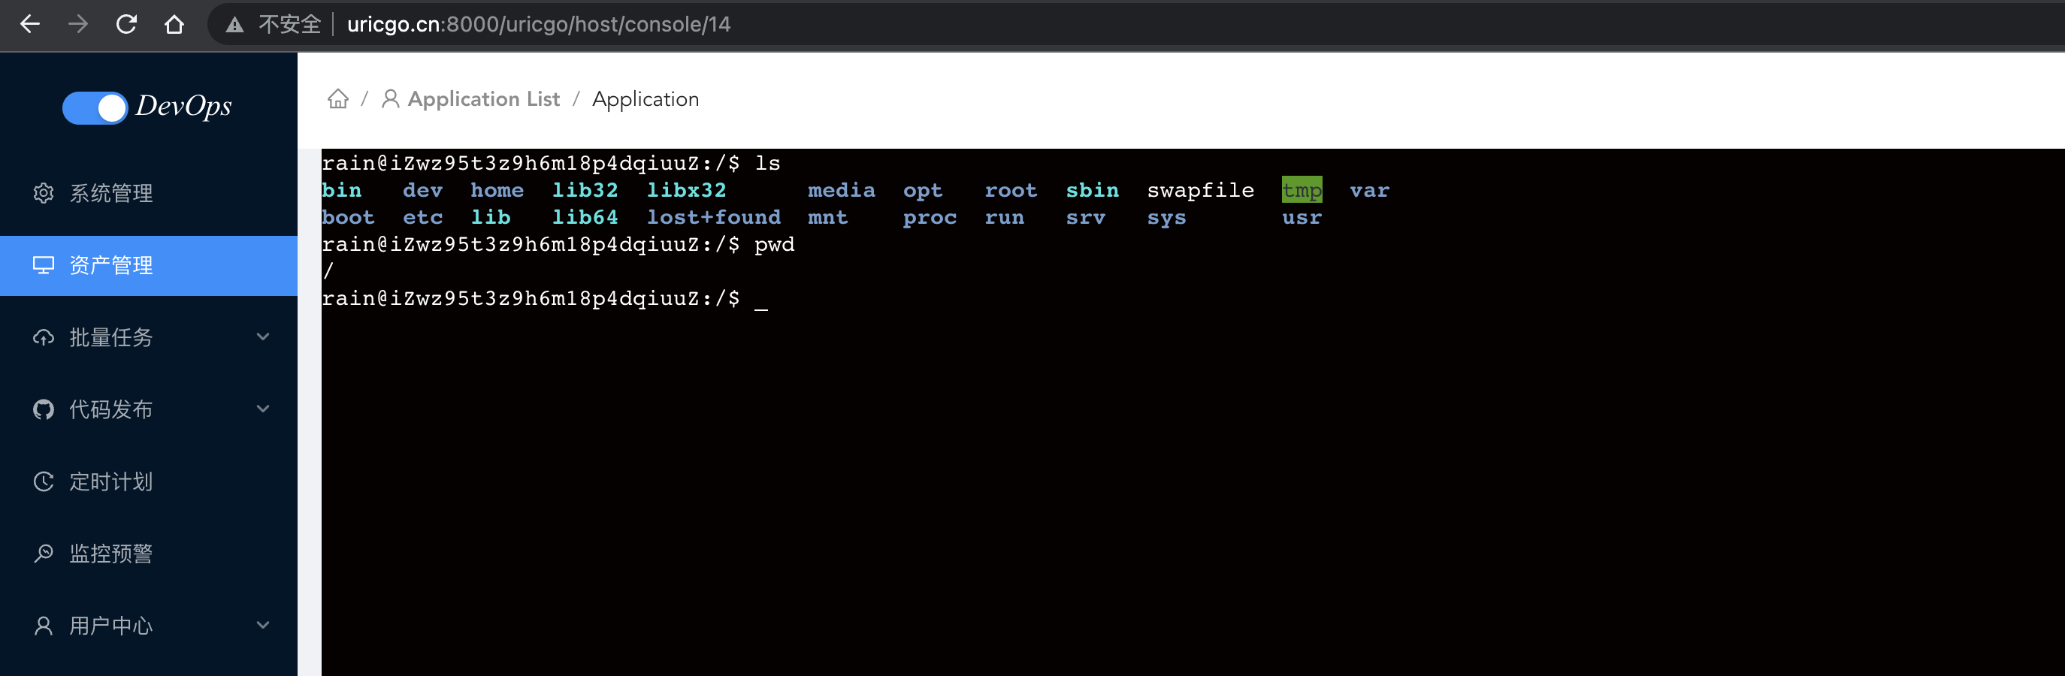This screenshot has height=676, width=2065.
Task: Open the 系统管理 menu item
Action: pos(110,193)
